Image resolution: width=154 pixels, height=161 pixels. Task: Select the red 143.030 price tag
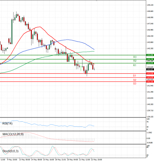coord(150,74)
